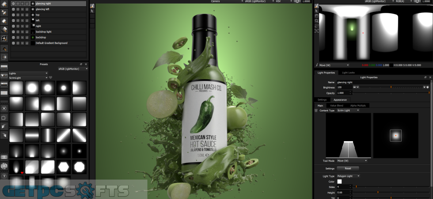Select the hexagon light preset thumbnail
433x199 pixels.
[x=64, y=167]
